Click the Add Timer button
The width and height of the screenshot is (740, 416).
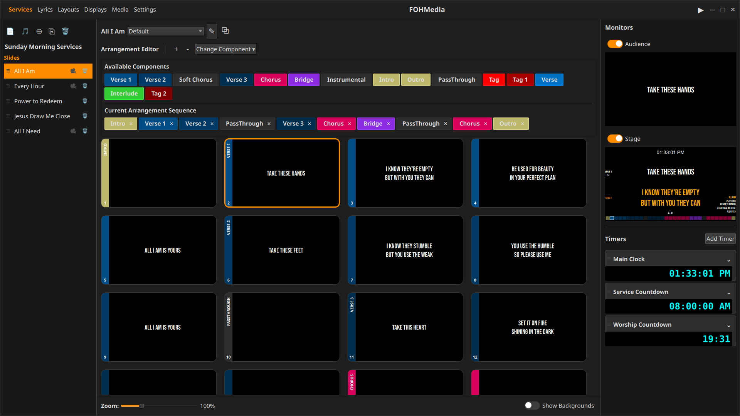click(x=720, y=238)
